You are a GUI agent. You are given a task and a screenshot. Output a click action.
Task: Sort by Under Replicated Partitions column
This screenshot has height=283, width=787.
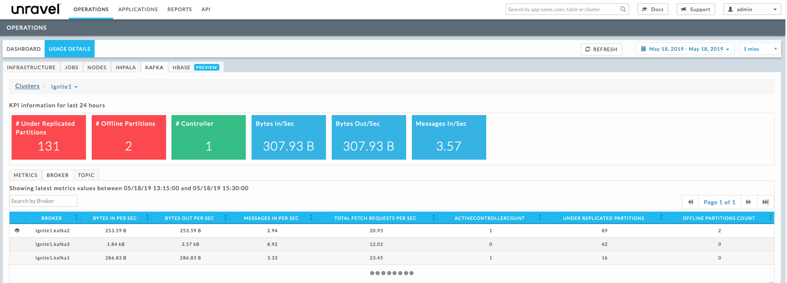click(662, 218)
